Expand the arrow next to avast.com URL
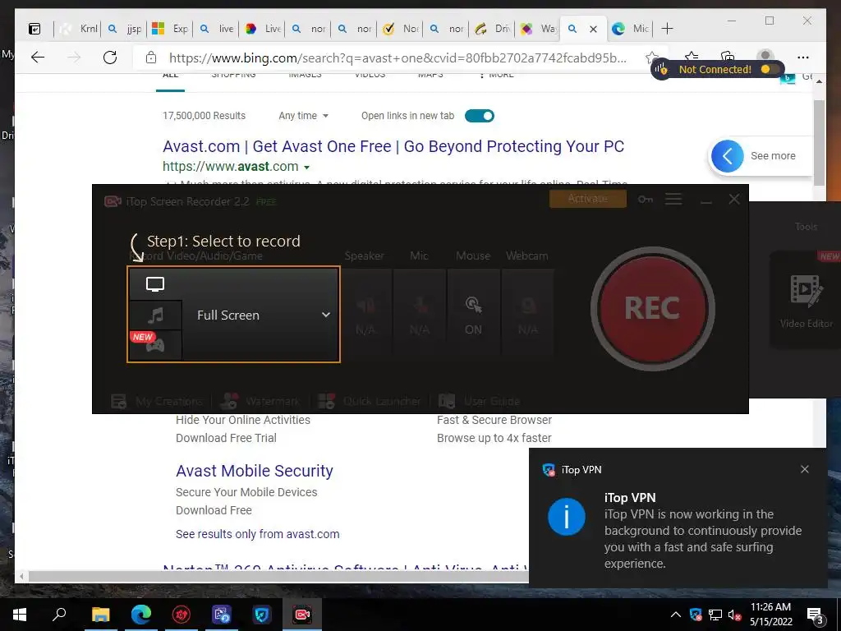The height and width of the screenshot is (631, 841). click(307, 168)
